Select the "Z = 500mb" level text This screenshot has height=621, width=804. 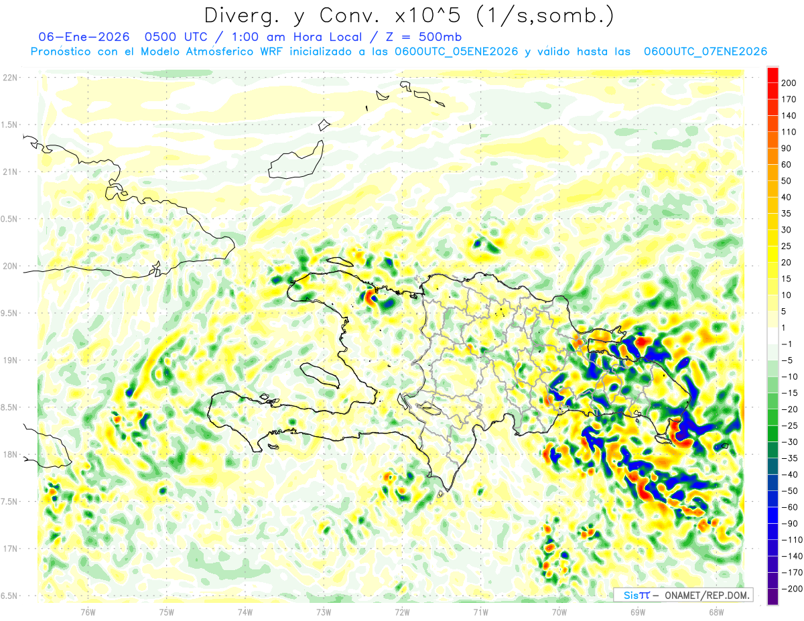click(x=425, y=37)
